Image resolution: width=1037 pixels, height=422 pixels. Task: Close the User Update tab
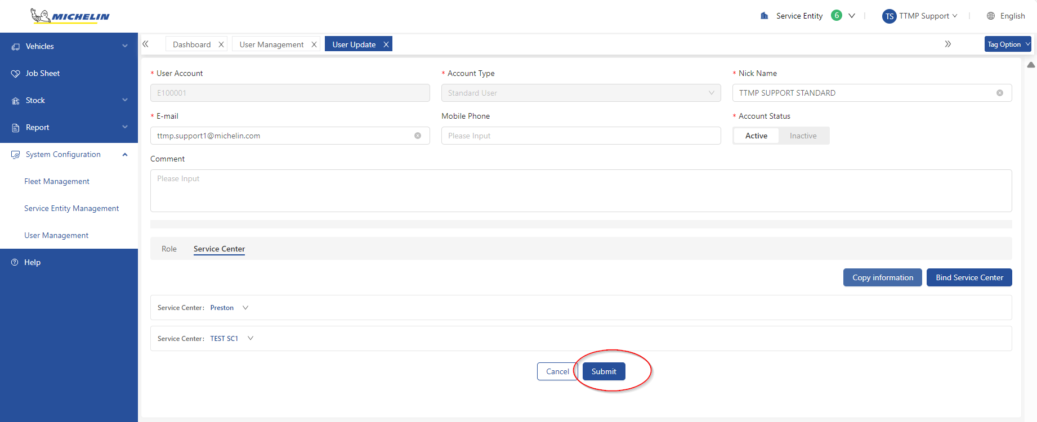click(x=386, y=44)
